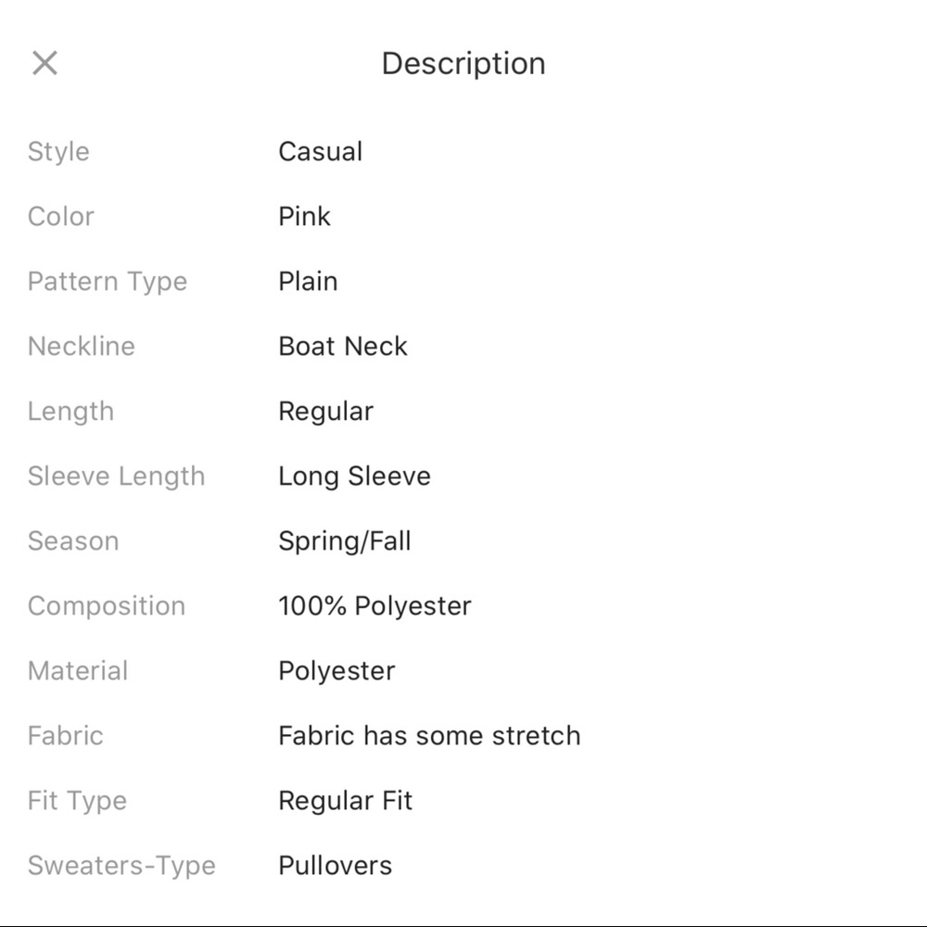Tap the Length label
The image size is (927, 927).
coord(70,412)
